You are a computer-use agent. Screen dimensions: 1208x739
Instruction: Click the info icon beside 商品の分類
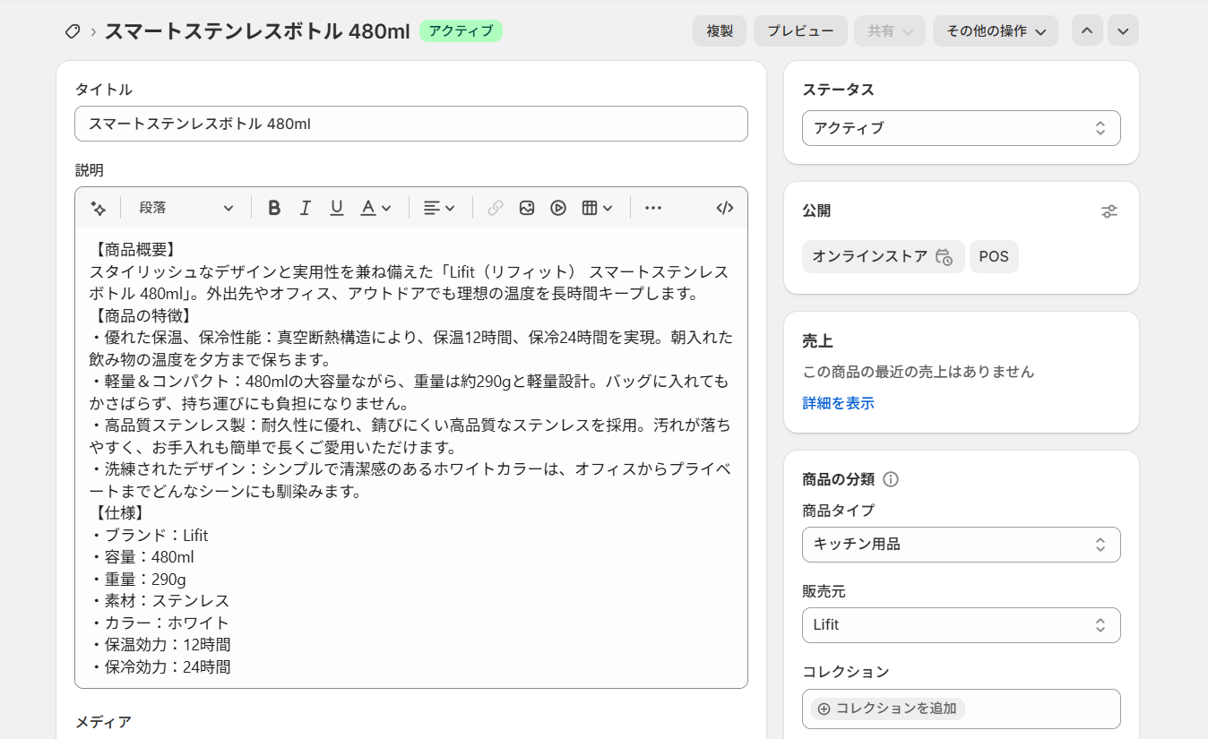point(891,479)
